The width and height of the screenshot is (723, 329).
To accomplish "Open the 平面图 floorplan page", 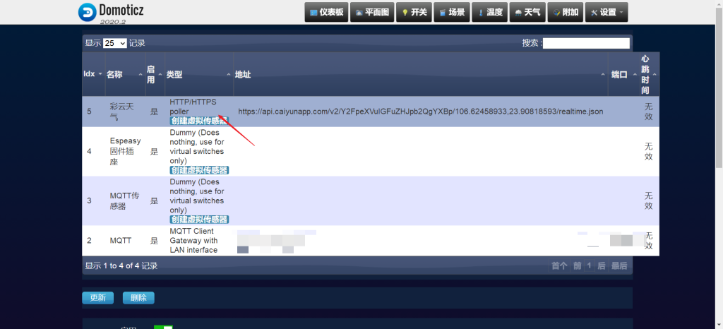I will [x=373, y=12].
